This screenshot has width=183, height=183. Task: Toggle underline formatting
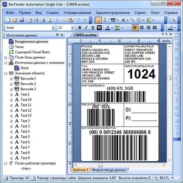click(x=93, y=28)
